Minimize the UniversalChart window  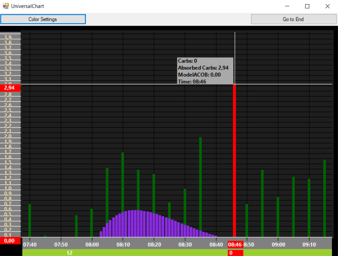point(287,6)
